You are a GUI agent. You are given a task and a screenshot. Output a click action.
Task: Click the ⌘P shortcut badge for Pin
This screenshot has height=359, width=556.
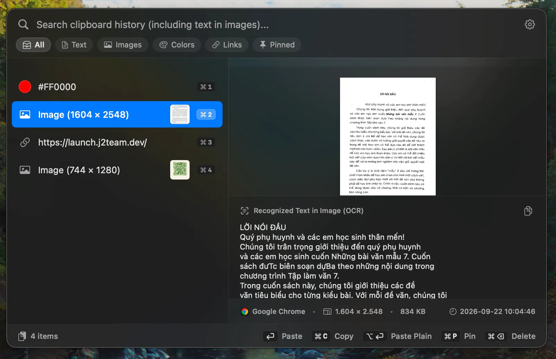point(451,336)
